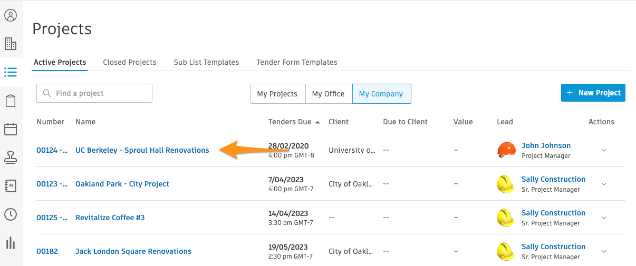Open the clipboard sidebar icon
636x266 pixels.
[x=11, y=101]
